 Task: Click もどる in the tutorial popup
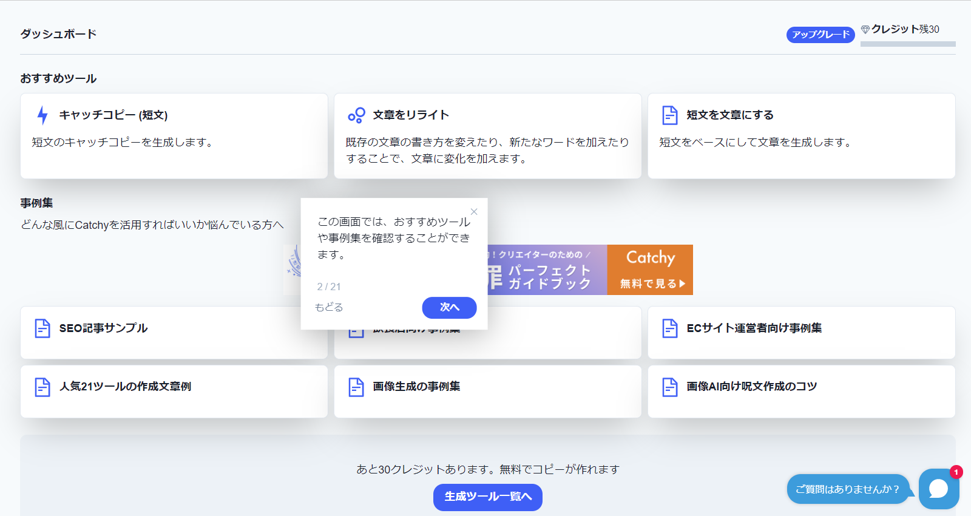pyautogui.click(x=329, y=307)
